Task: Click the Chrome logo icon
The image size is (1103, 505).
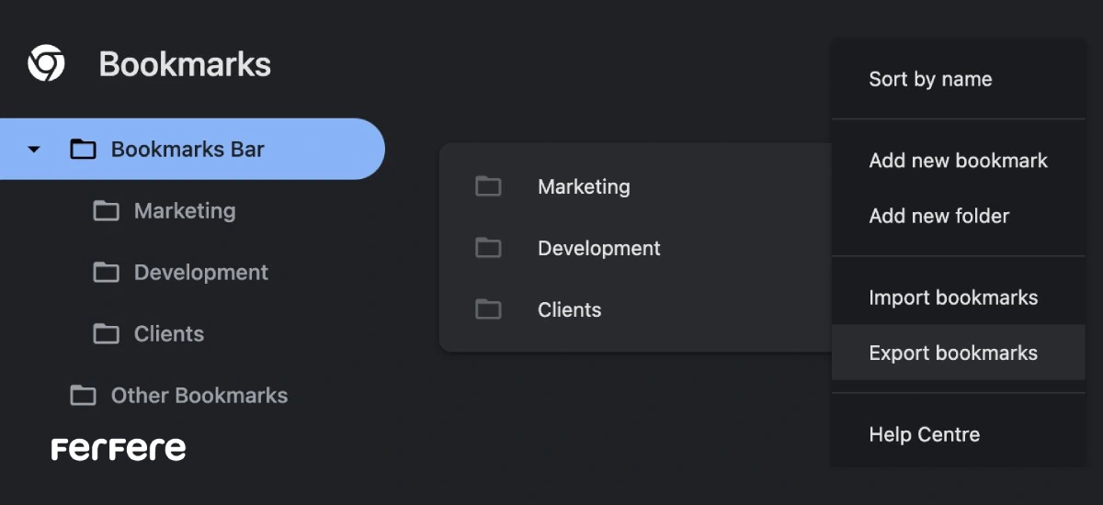Action: pyautogui.click(x=46, y=64)
